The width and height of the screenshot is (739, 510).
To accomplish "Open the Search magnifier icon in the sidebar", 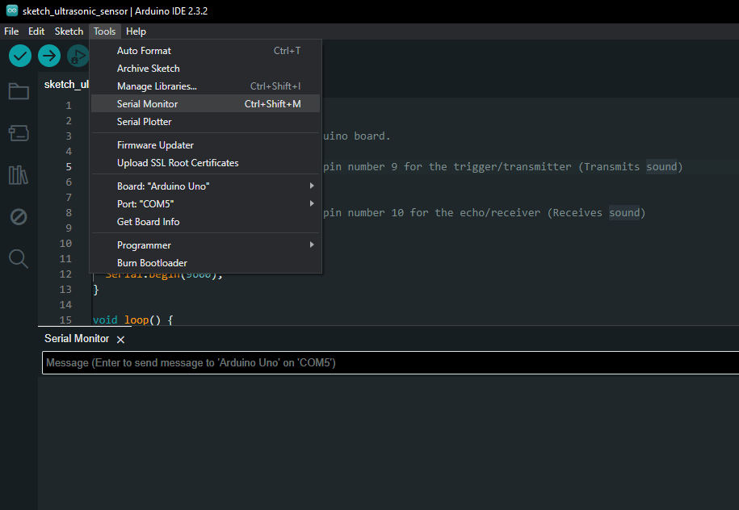I will 19,258.
